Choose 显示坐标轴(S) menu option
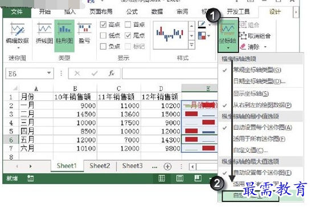 click(x=261, y=94)
